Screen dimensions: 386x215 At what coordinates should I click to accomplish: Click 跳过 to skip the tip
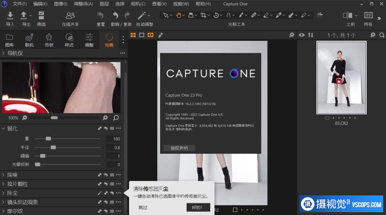pos(143,208)
